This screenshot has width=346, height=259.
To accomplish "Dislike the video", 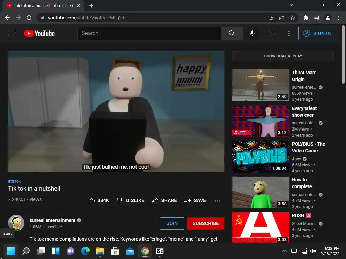I will (x=130, y=200).
